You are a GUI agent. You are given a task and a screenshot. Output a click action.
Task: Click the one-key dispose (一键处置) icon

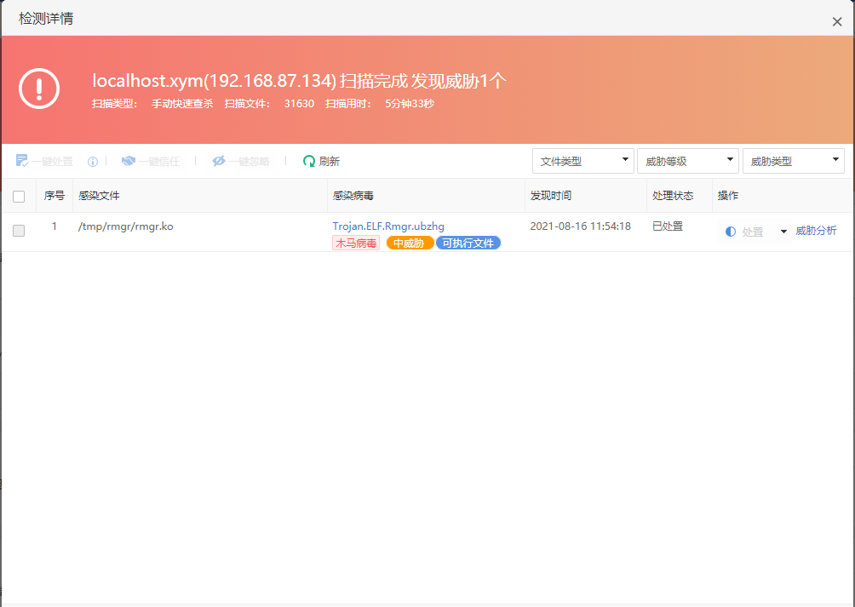pos(22,161)
